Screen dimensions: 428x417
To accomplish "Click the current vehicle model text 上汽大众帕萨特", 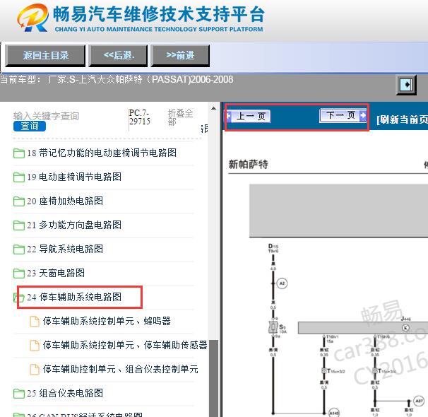I will pos(111,79).
